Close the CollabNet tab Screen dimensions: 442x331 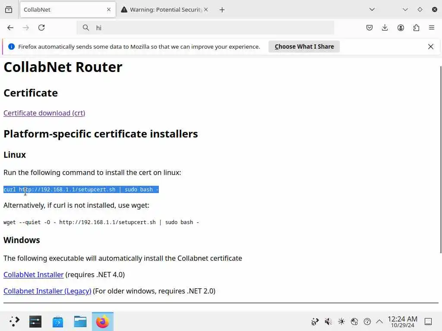[x=109, y=9]
